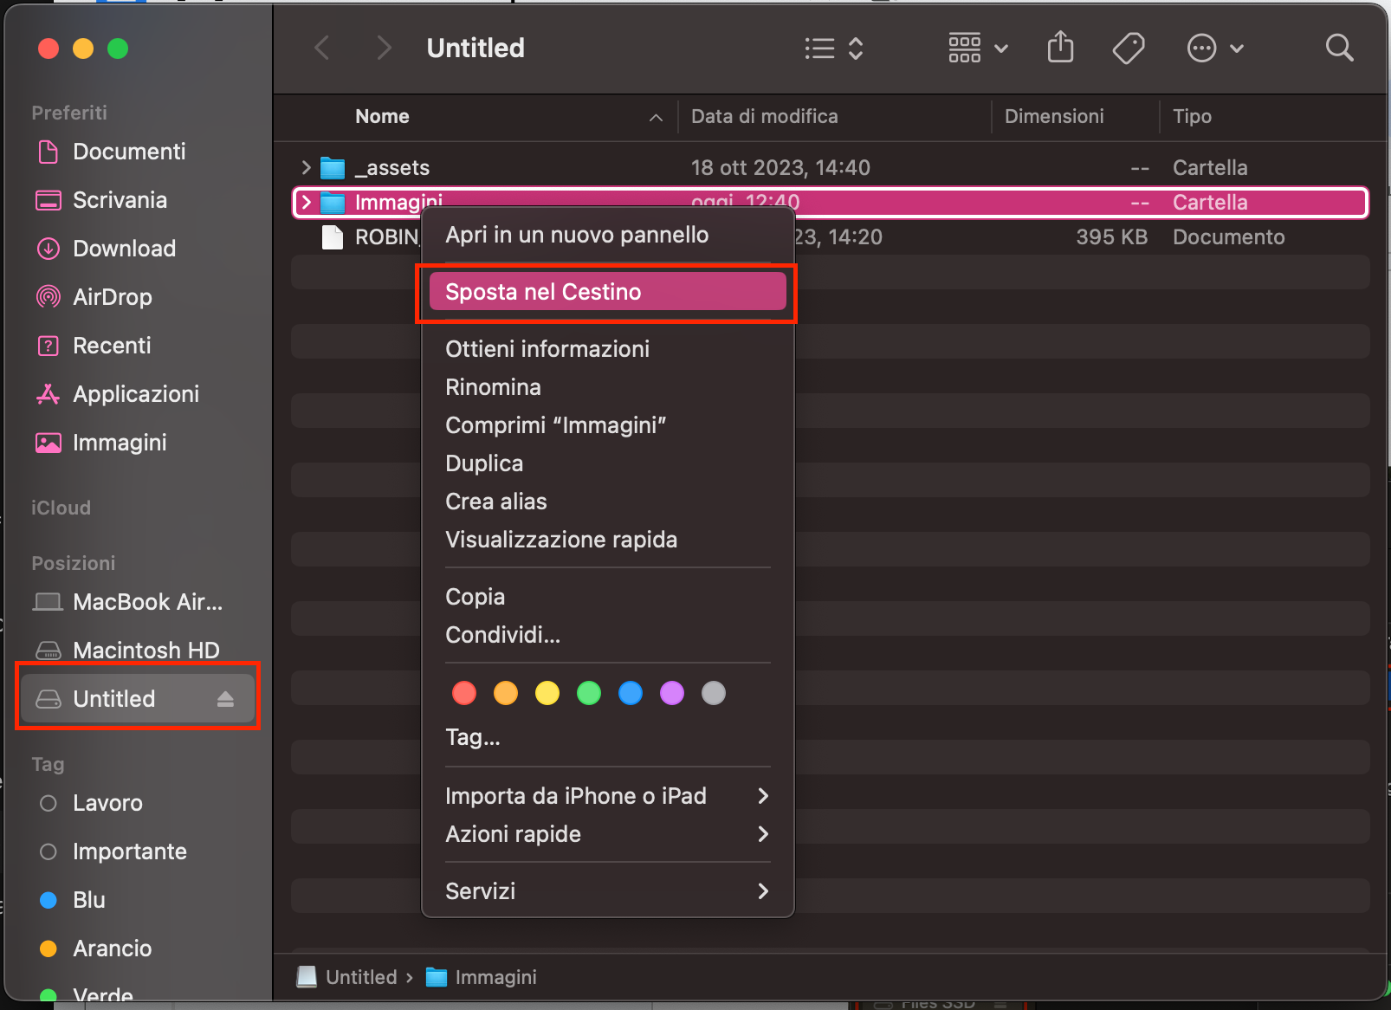Screen dimensions: 1391x1010
Task: Toggle the Arancio tag circle
Action: (48, 948)
